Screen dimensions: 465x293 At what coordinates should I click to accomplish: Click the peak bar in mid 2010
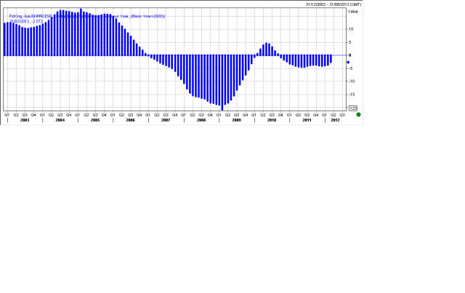pyautogui.click(x=267, y=49)
